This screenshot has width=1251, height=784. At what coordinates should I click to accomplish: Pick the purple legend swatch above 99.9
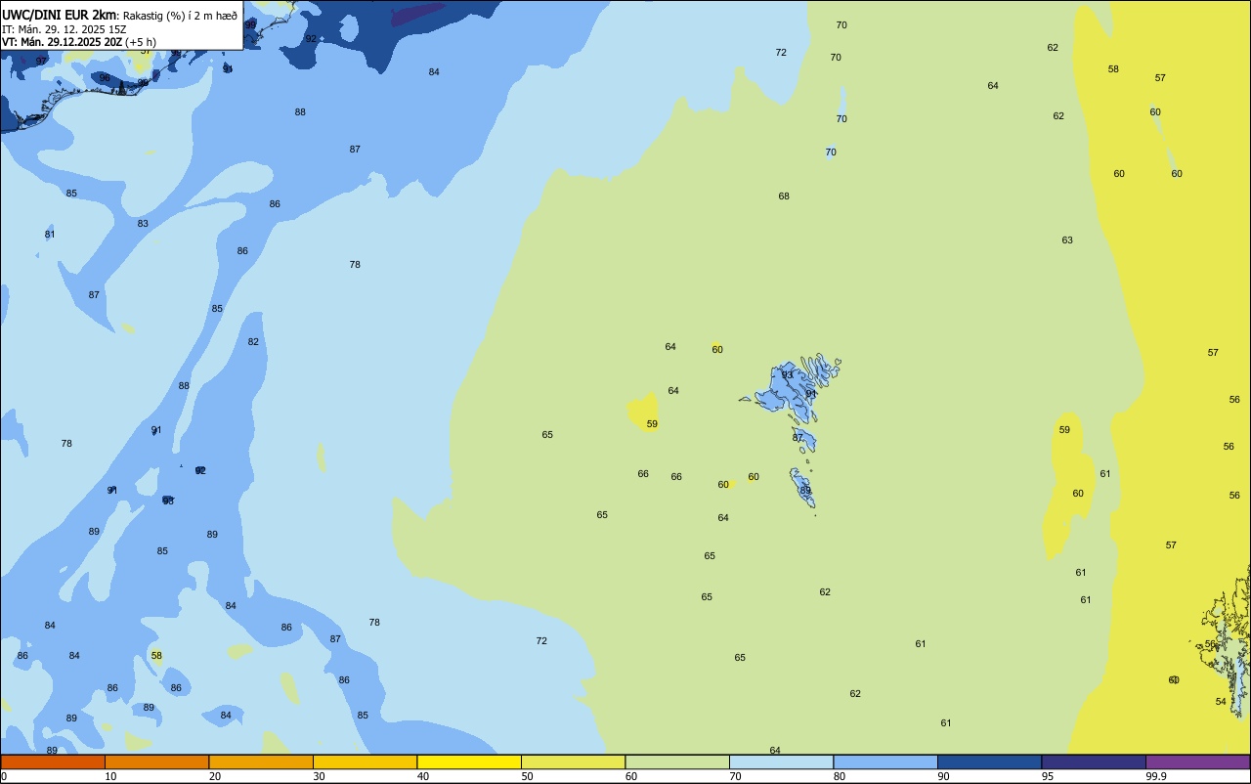click(x=1197, y=762)
